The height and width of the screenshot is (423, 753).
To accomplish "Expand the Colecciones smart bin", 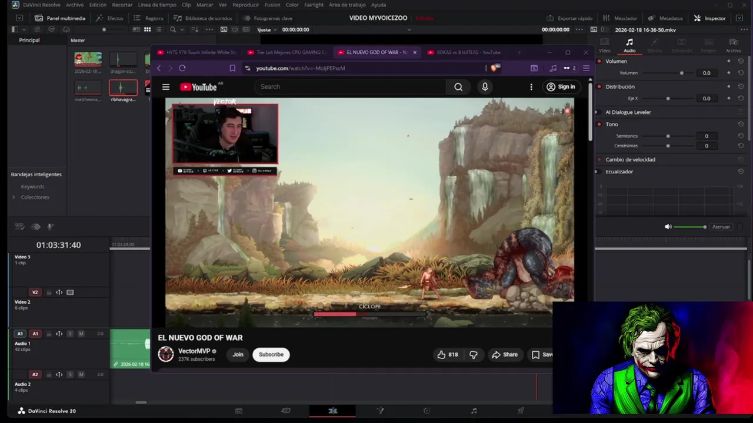I will (14, 197).
